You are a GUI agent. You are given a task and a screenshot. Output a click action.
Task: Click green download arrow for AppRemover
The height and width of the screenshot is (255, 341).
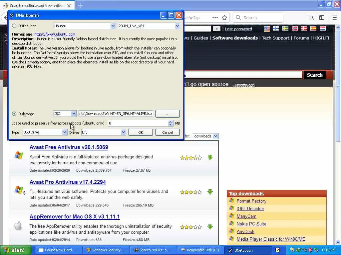pos(210,227)
